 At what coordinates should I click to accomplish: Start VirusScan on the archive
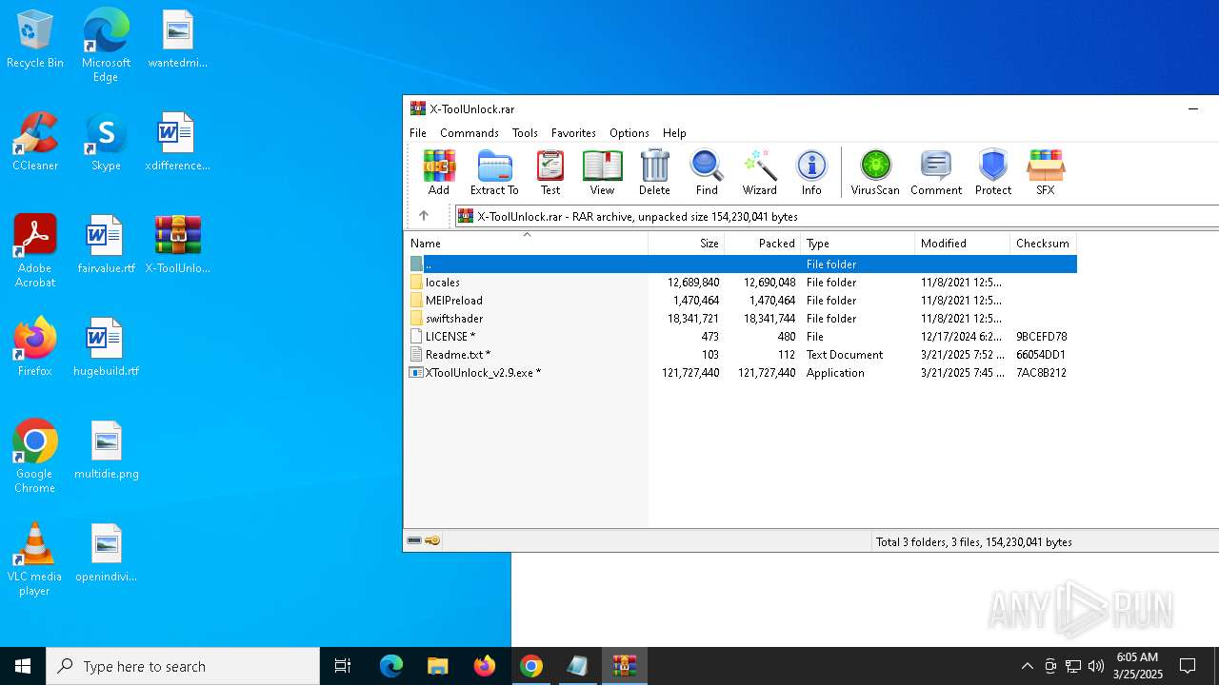(875, 172)
